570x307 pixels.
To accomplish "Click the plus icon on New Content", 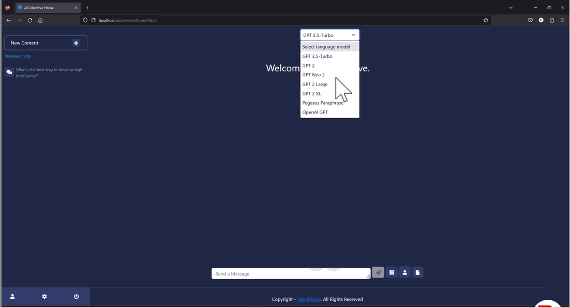I will click(76, 43).
